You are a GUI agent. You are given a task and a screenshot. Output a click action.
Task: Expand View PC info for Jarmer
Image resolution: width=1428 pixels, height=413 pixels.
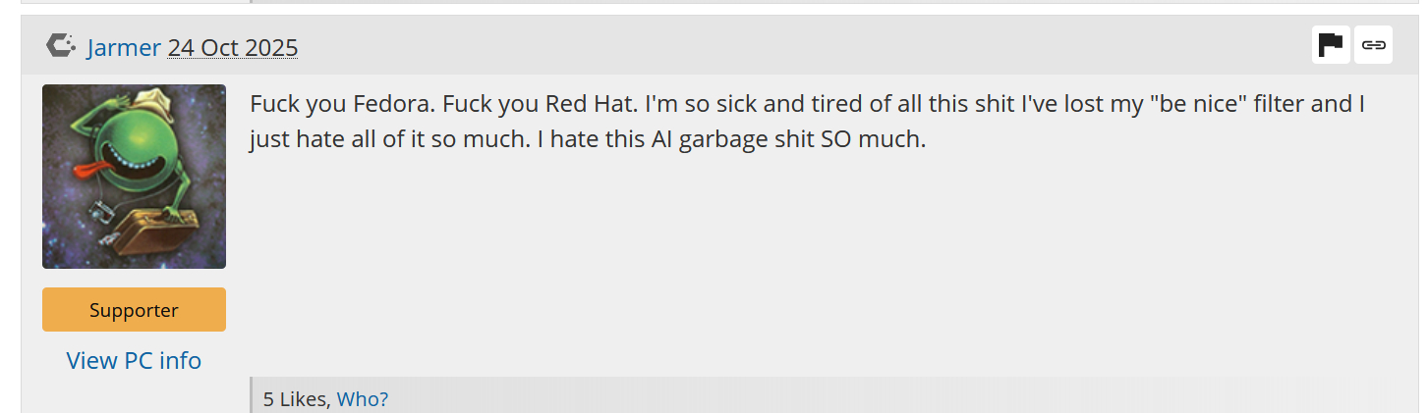(x=134, y=361)
